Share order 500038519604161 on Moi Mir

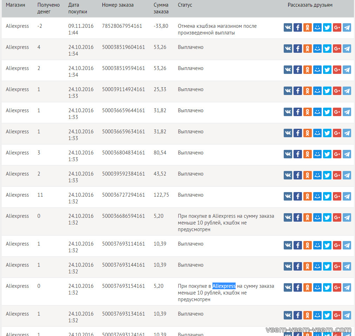(x=317, y=49)
